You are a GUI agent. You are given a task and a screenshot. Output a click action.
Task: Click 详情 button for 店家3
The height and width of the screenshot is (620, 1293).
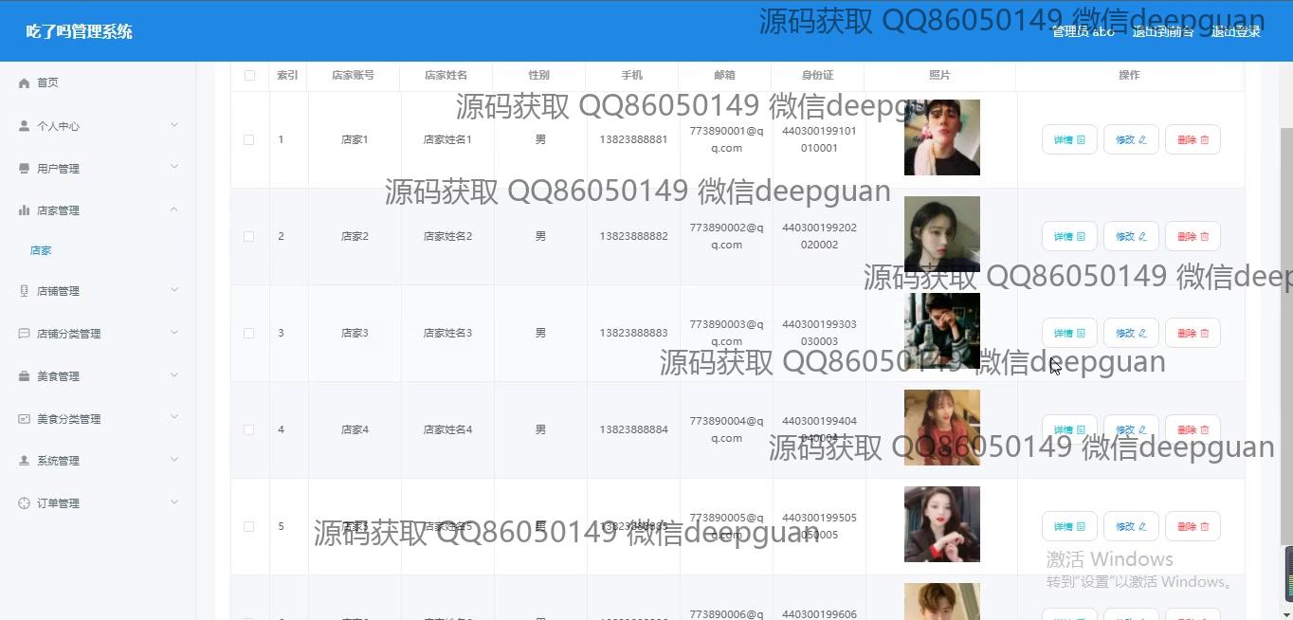(x=1069, y=333)
